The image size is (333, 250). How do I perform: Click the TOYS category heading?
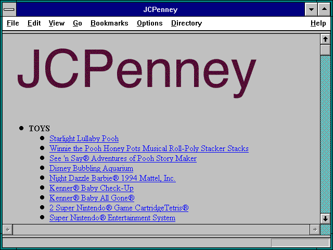pyautogui.click(x=40, y=129)
